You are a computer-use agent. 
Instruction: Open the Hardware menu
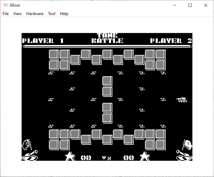[35, 14]
